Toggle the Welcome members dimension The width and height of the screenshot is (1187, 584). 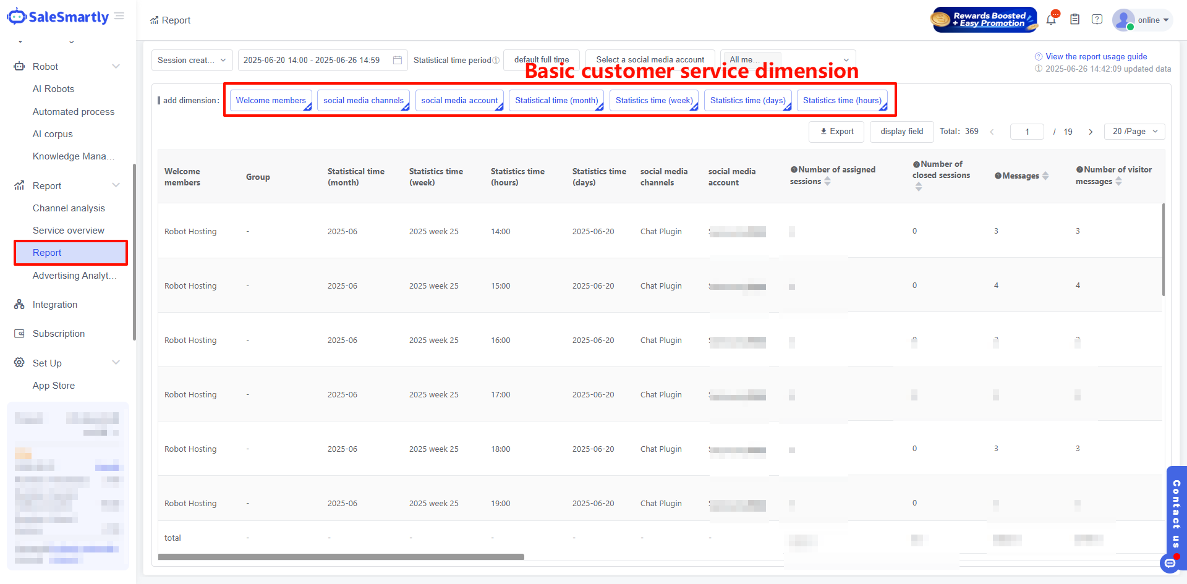271,101
